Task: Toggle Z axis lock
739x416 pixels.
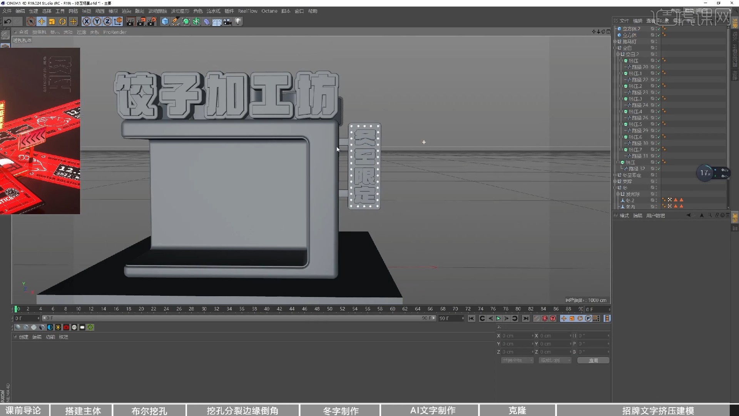Action: pyautogui.click(x=107, y=22)
